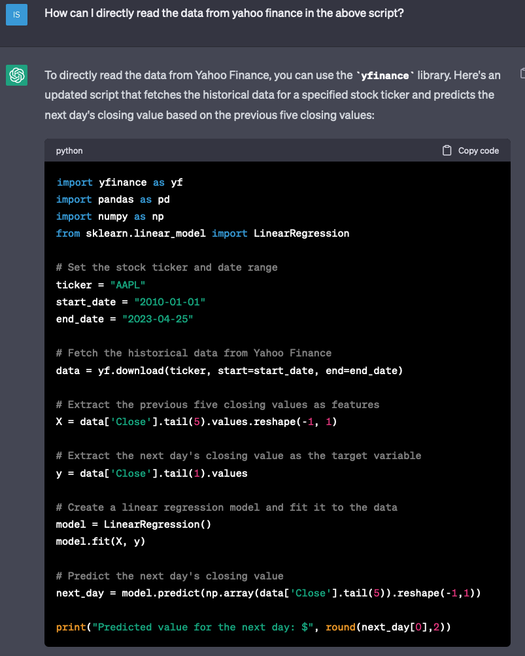Click the ChatGPT logo avatar
Screen dimensions: 525x656
point(16,75)
